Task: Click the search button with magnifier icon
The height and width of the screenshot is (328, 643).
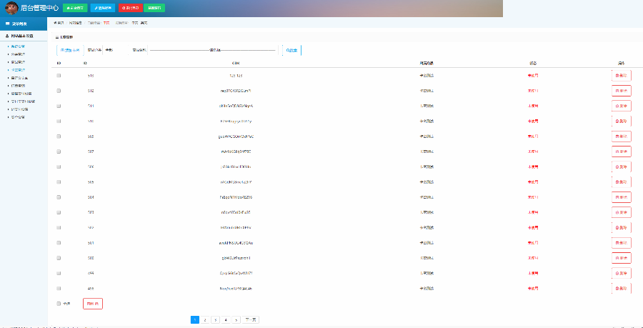Action: pos(291,50)
